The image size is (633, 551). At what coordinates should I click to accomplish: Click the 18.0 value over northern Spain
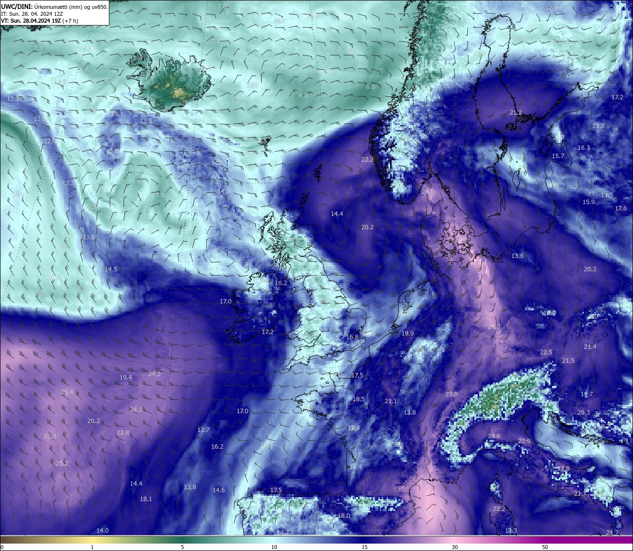coord(344,516)
